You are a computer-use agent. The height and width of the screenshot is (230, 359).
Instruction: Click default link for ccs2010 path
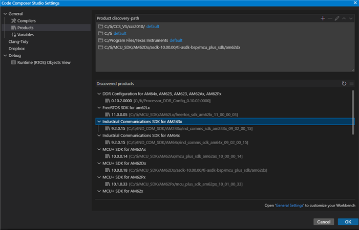(153, 27)
